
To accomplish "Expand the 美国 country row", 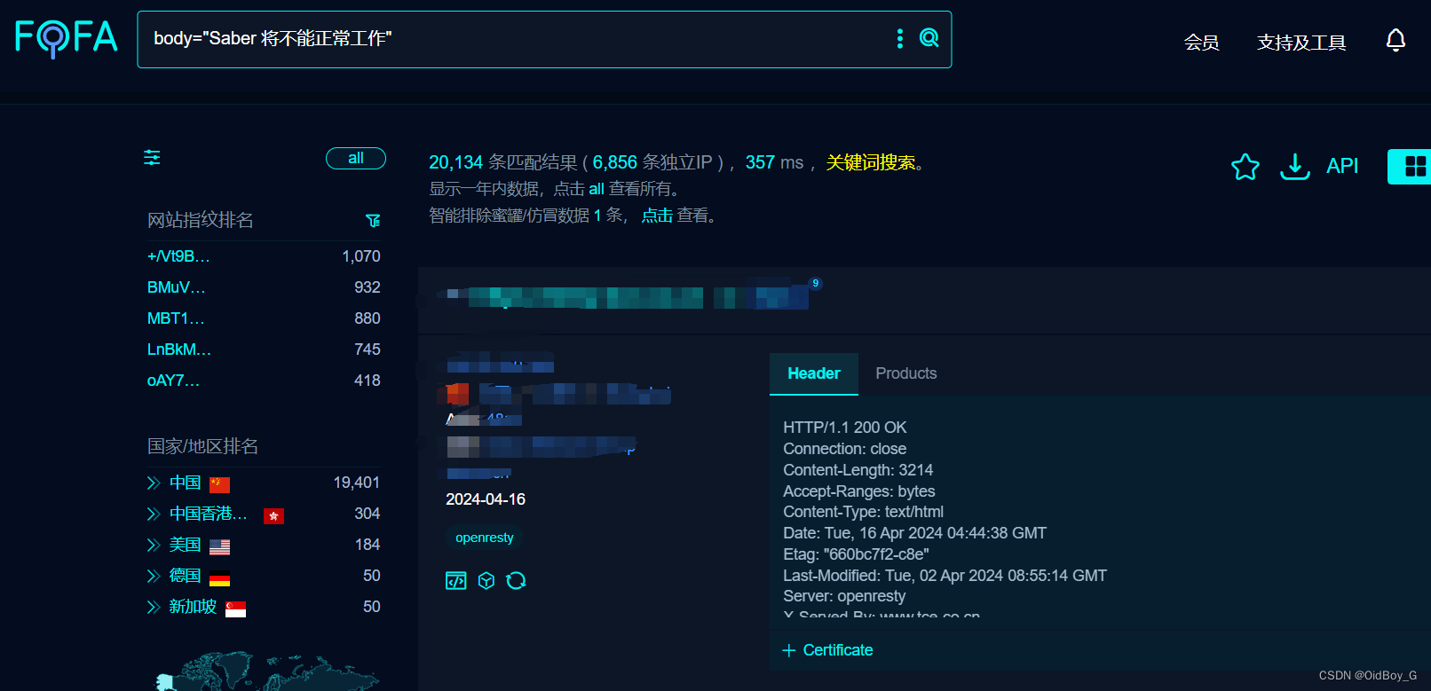I will pyautogui.click(x=154, y=545).
